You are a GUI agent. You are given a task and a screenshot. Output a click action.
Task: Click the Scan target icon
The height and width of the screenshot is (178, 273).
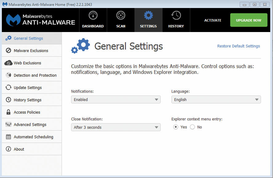[121, 15]
